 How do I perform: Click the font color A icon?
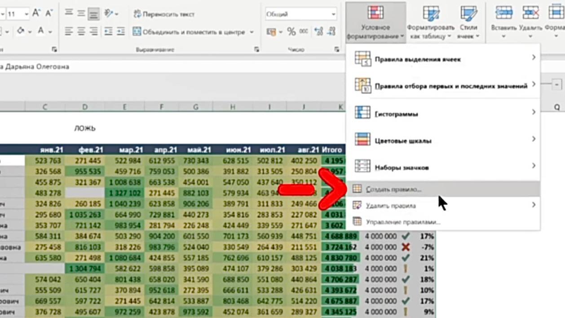pyautogui.click(x=41, y=31)
